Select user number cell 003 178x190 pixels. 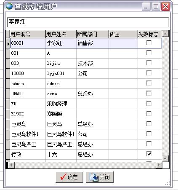28,64
